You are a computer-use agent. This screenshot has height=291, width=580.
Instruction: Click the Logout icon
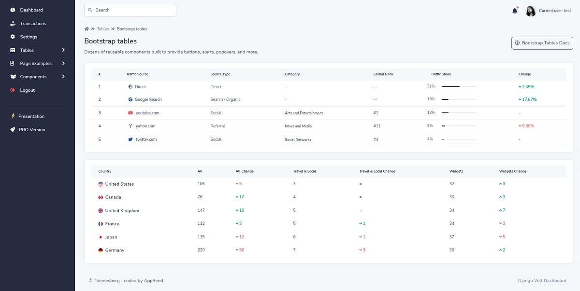point(12,90)
